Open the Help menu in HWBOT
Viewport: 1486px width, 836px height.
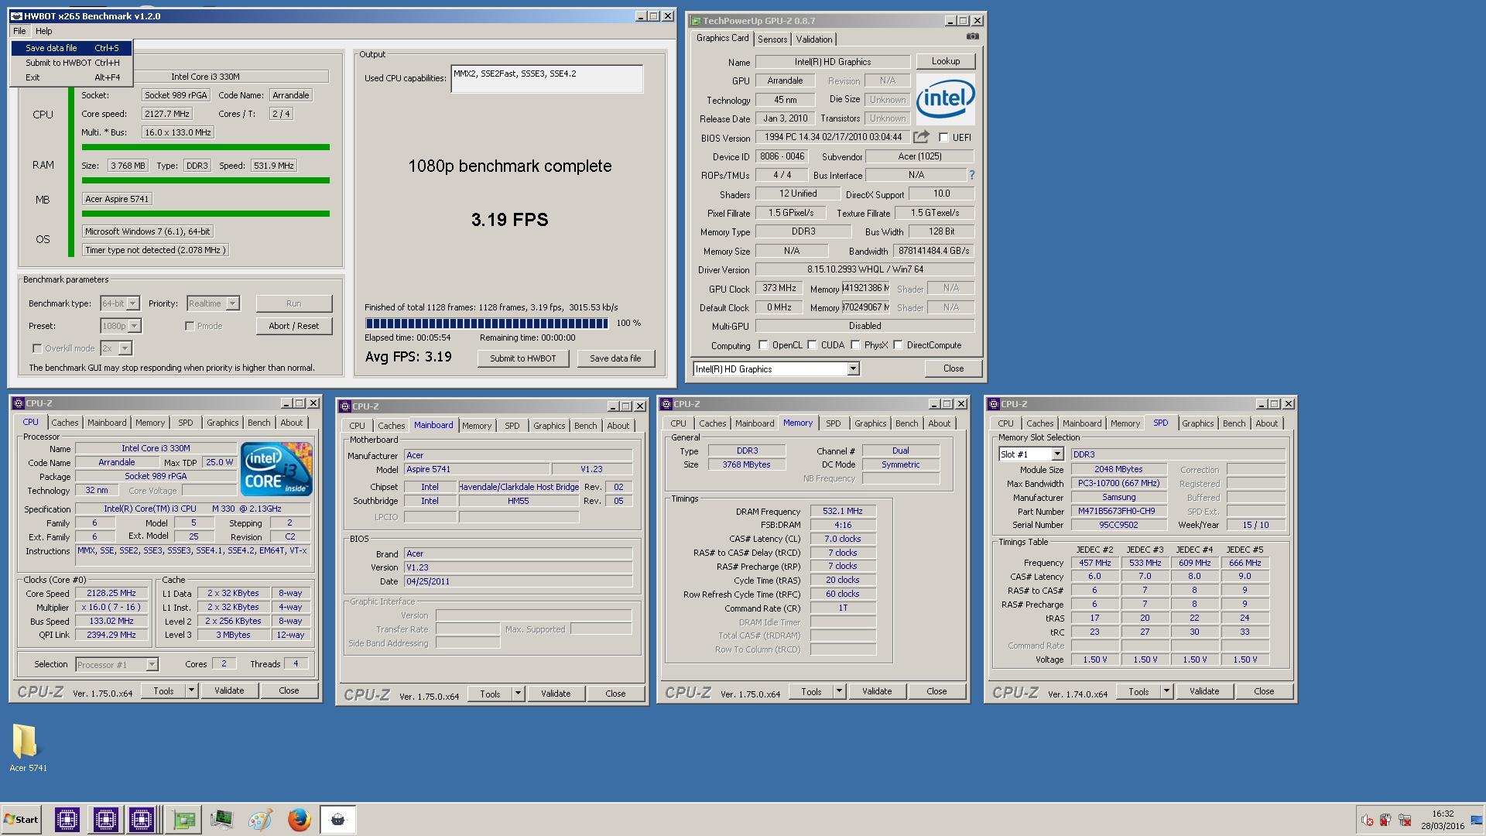click(44, 31)
